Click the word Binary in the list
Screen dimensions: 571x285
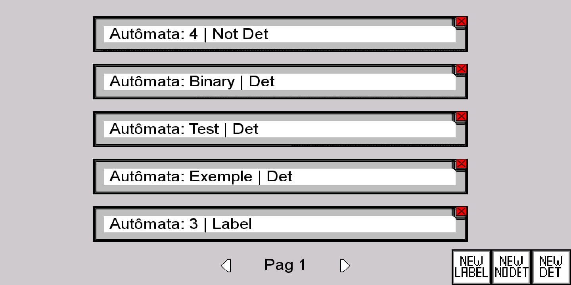click(x=212, y=82)
